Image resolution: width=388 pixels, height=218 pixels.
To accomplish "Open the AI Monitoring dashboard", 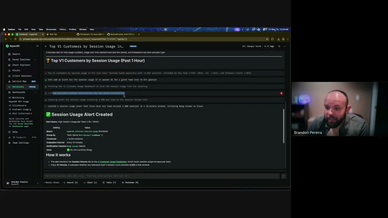I will 16,98.
